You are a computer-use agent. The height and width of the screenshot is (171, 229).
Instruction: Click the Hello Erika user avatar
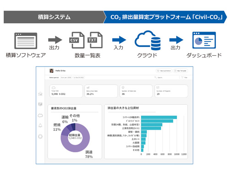(x=51, y=71)
